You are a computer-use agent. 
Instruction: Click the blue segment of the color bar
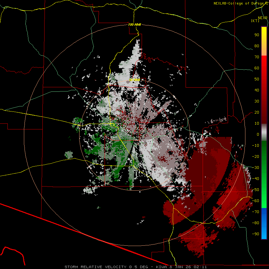pyautogui.click(x=264, y=223)
